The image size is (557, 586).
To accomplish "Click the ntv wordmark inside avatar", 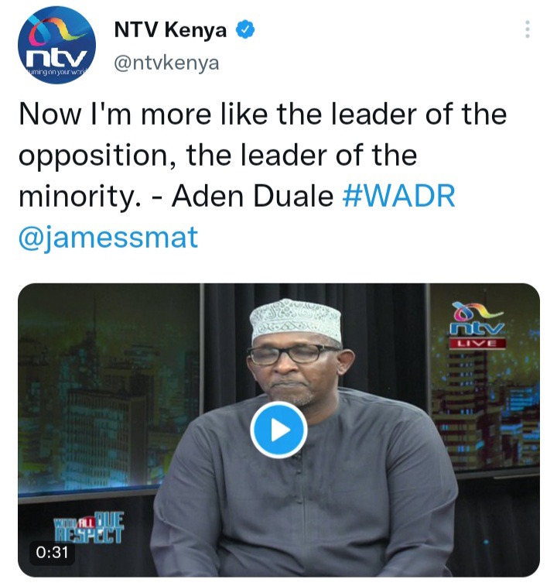I will pyautogui.click(x=57, y=57).
